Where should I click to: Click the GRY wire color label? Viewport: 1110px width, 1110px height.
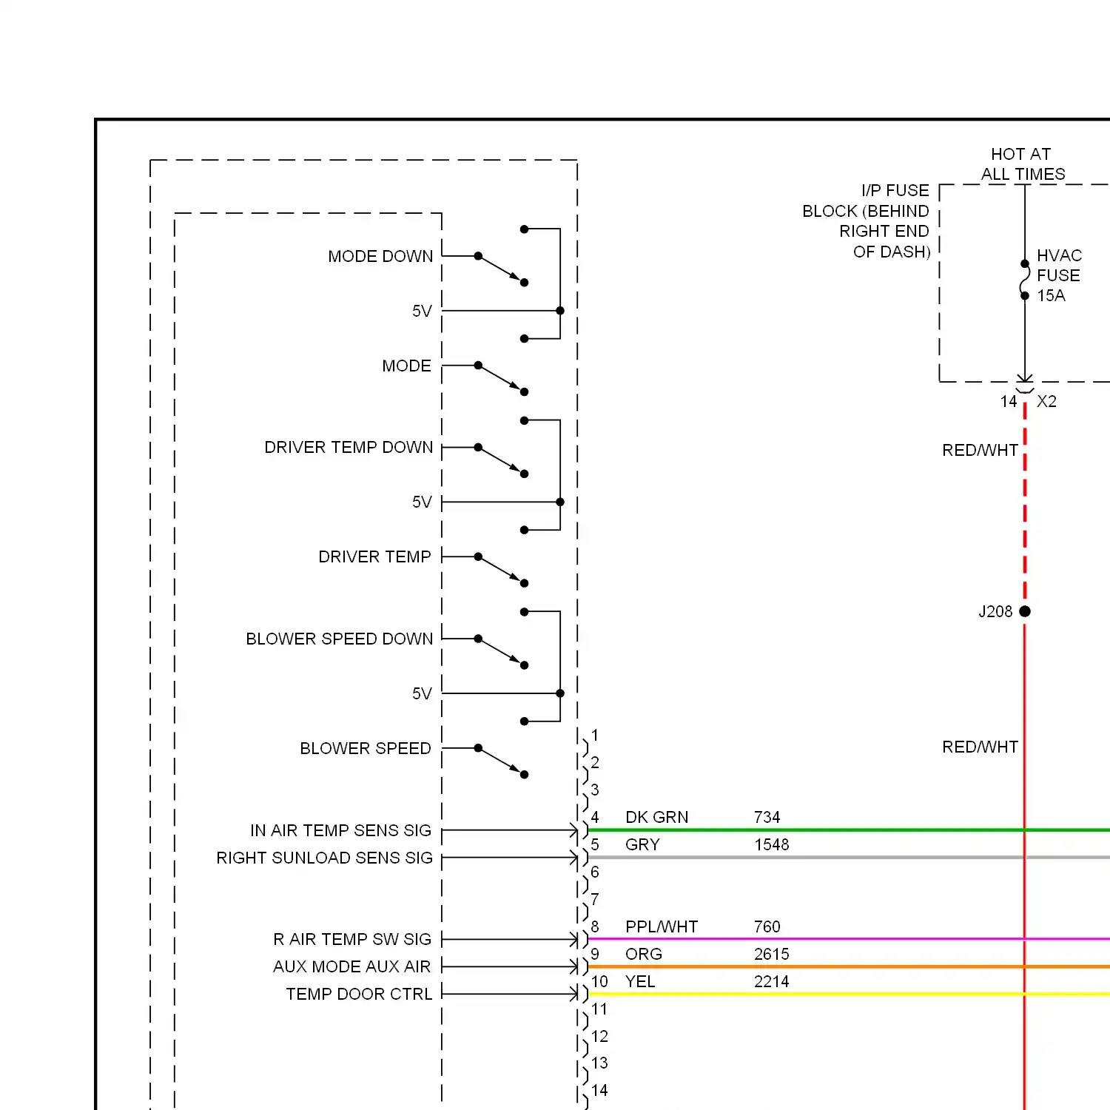(642, 844)
